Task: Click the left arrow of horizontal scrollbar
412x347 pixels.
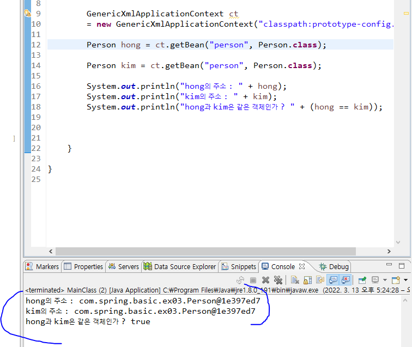Action: [x=51, y=251]
